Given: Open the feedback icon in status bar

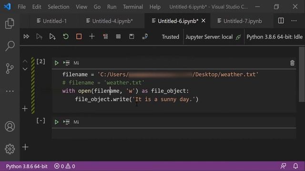Looking at the screenshot, I should pyautogui.click(x=283, y=166).
